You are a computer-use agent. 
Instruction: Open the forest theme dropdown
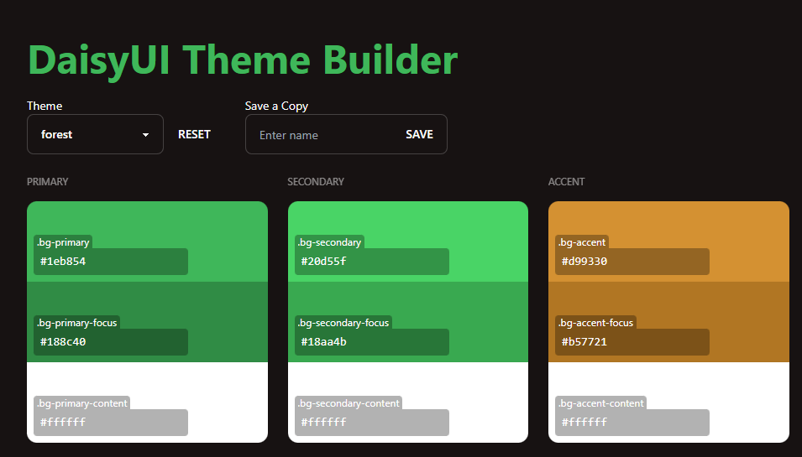coord(95,134)
